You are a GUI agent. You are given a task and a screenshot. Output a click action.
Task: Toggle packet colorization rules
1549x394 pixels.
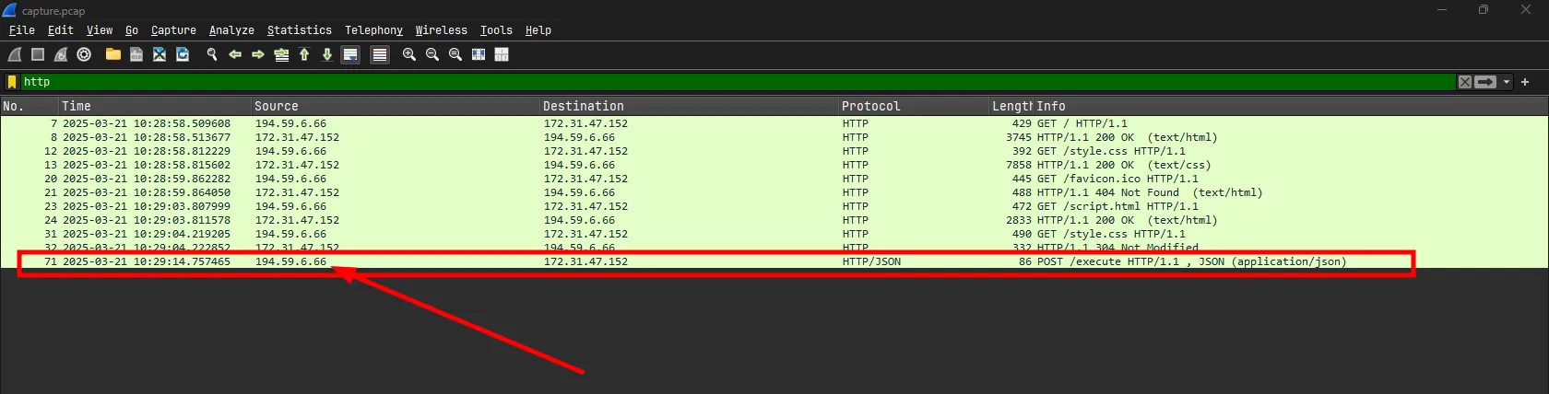click(379, 55)
